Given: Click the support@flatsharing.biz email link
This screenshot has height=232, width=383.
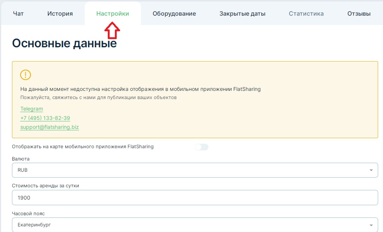Looking at the screenshot, I should [50, 127].
